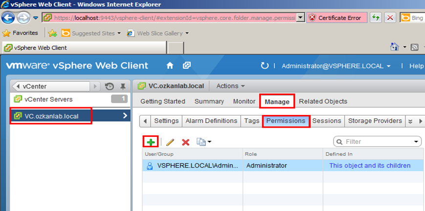Viewport: 425px width, 211px height.
Task: Click the address bar URL field
Action: (x=173, y=18)
